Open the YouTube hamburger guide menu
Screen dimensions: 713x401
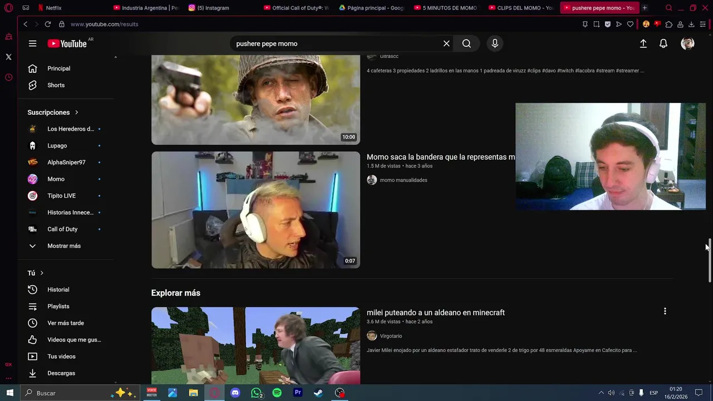tap(32, 43)
